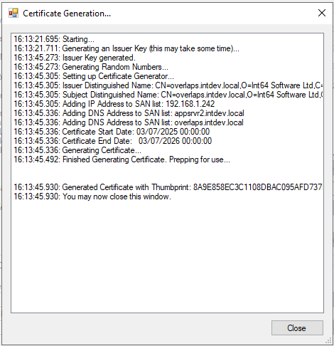
Task: Click the 'Generating Certificate...' line
Action: (x=77, y=150)
